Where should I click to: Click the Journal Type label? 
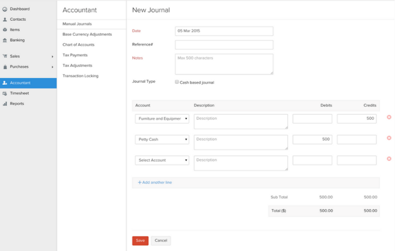(x=144, y=82)
